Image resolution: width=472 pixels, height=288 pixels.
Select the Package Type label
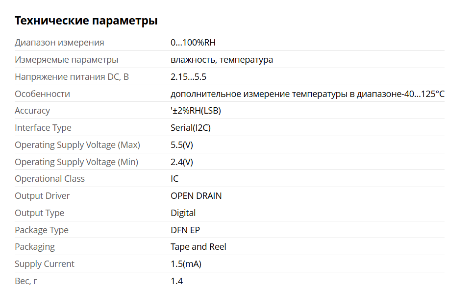42,230
